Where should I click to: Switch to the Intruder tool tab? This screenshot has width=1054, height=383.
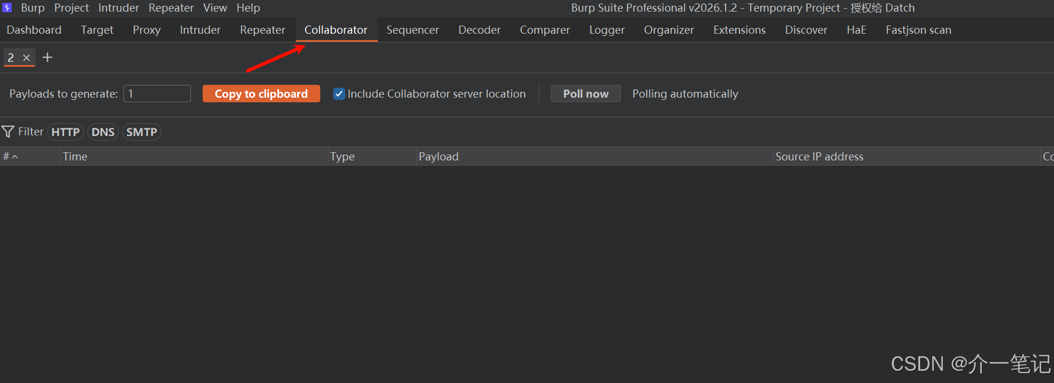click(200, 30)
